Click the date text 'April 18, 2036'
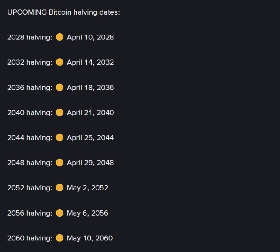The width and height of the screenshot is (280, 252). click(x=90, y=88)
